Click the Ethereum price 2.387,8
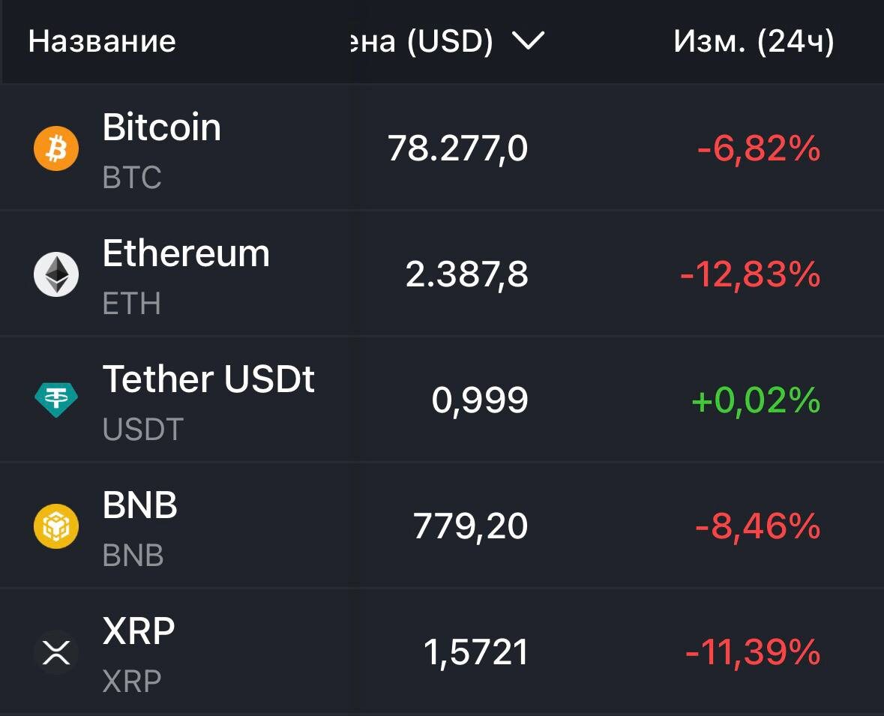Screen dimensions: 884x716 click(x=467, y=274)
